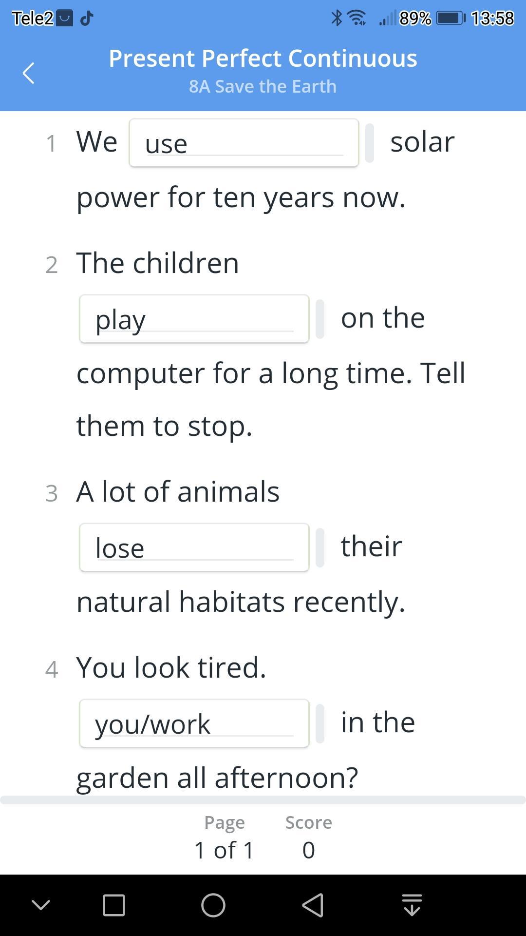
Task: Tap the progress bar above footer
Action: pos(263,800)
